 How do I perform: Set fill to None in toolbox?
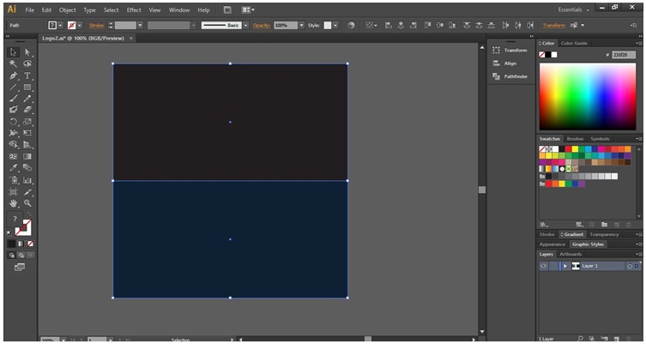[31, 244]
